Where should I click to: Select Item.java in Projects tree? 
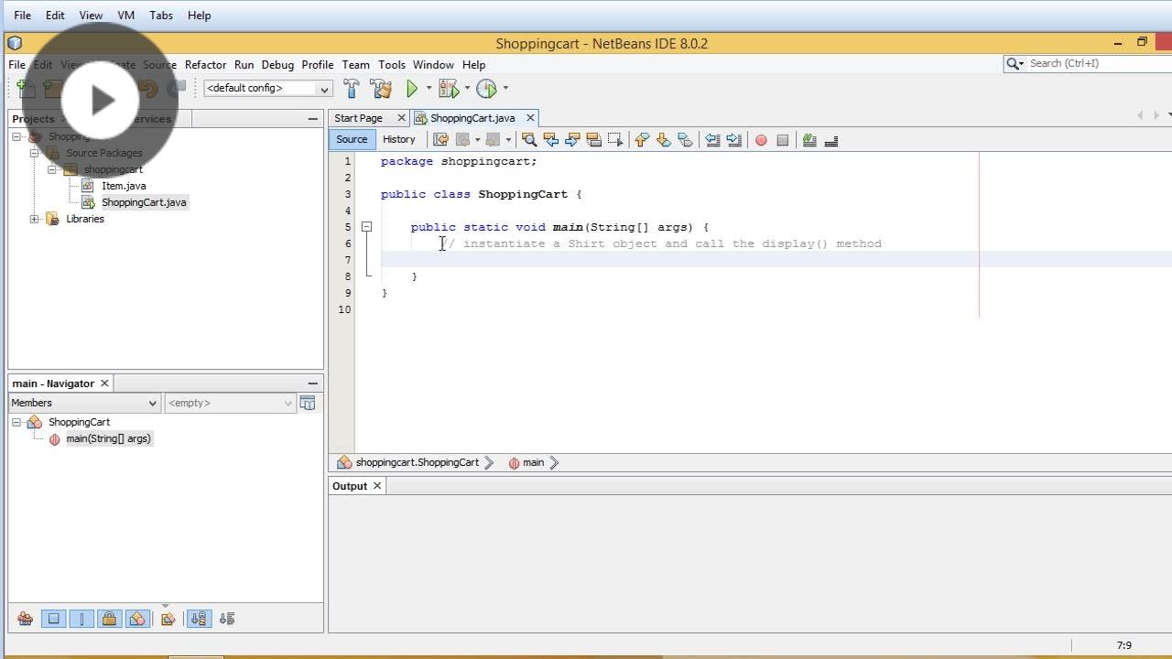click(124, 186)
